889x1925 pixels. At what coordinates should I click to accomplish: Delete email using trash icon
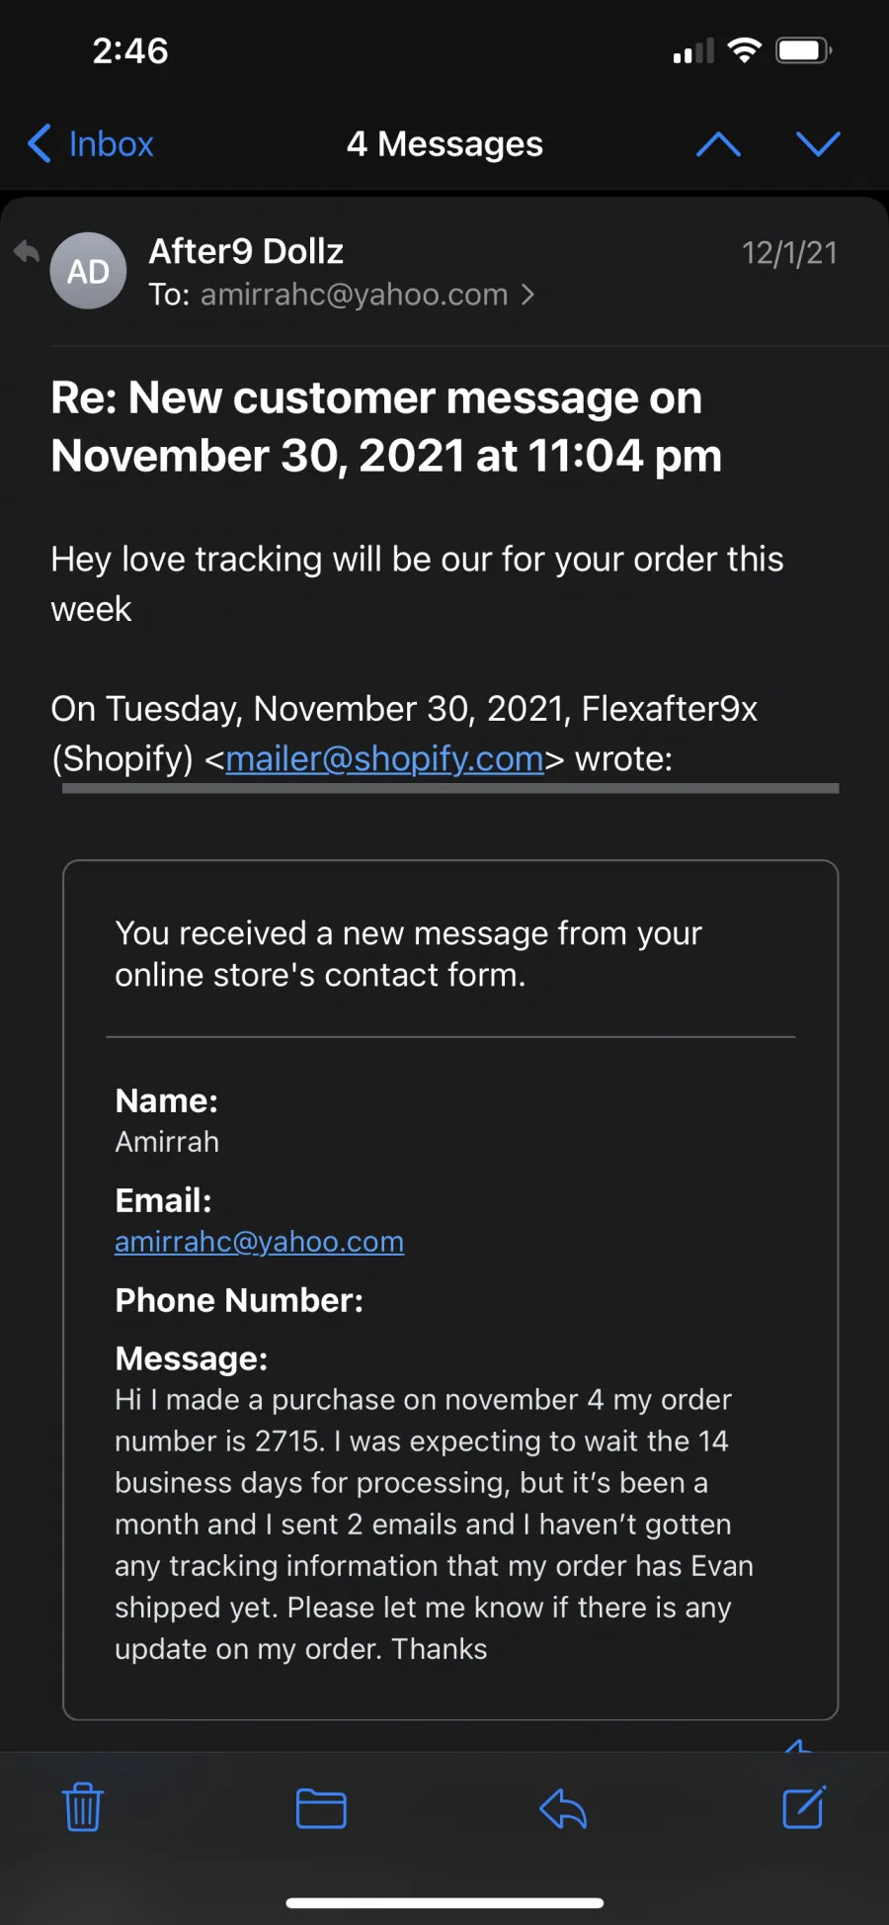click(x=83, y=1807)
